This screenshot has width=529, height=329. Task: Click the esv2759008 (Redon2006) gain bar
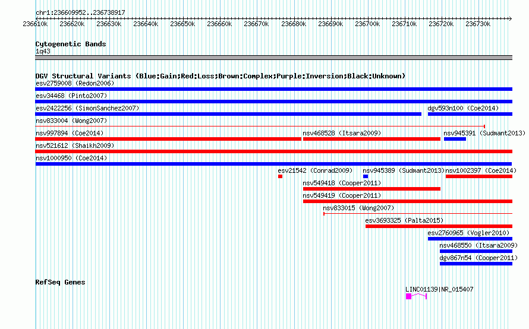pyautogui.click(x=273, y=89)
